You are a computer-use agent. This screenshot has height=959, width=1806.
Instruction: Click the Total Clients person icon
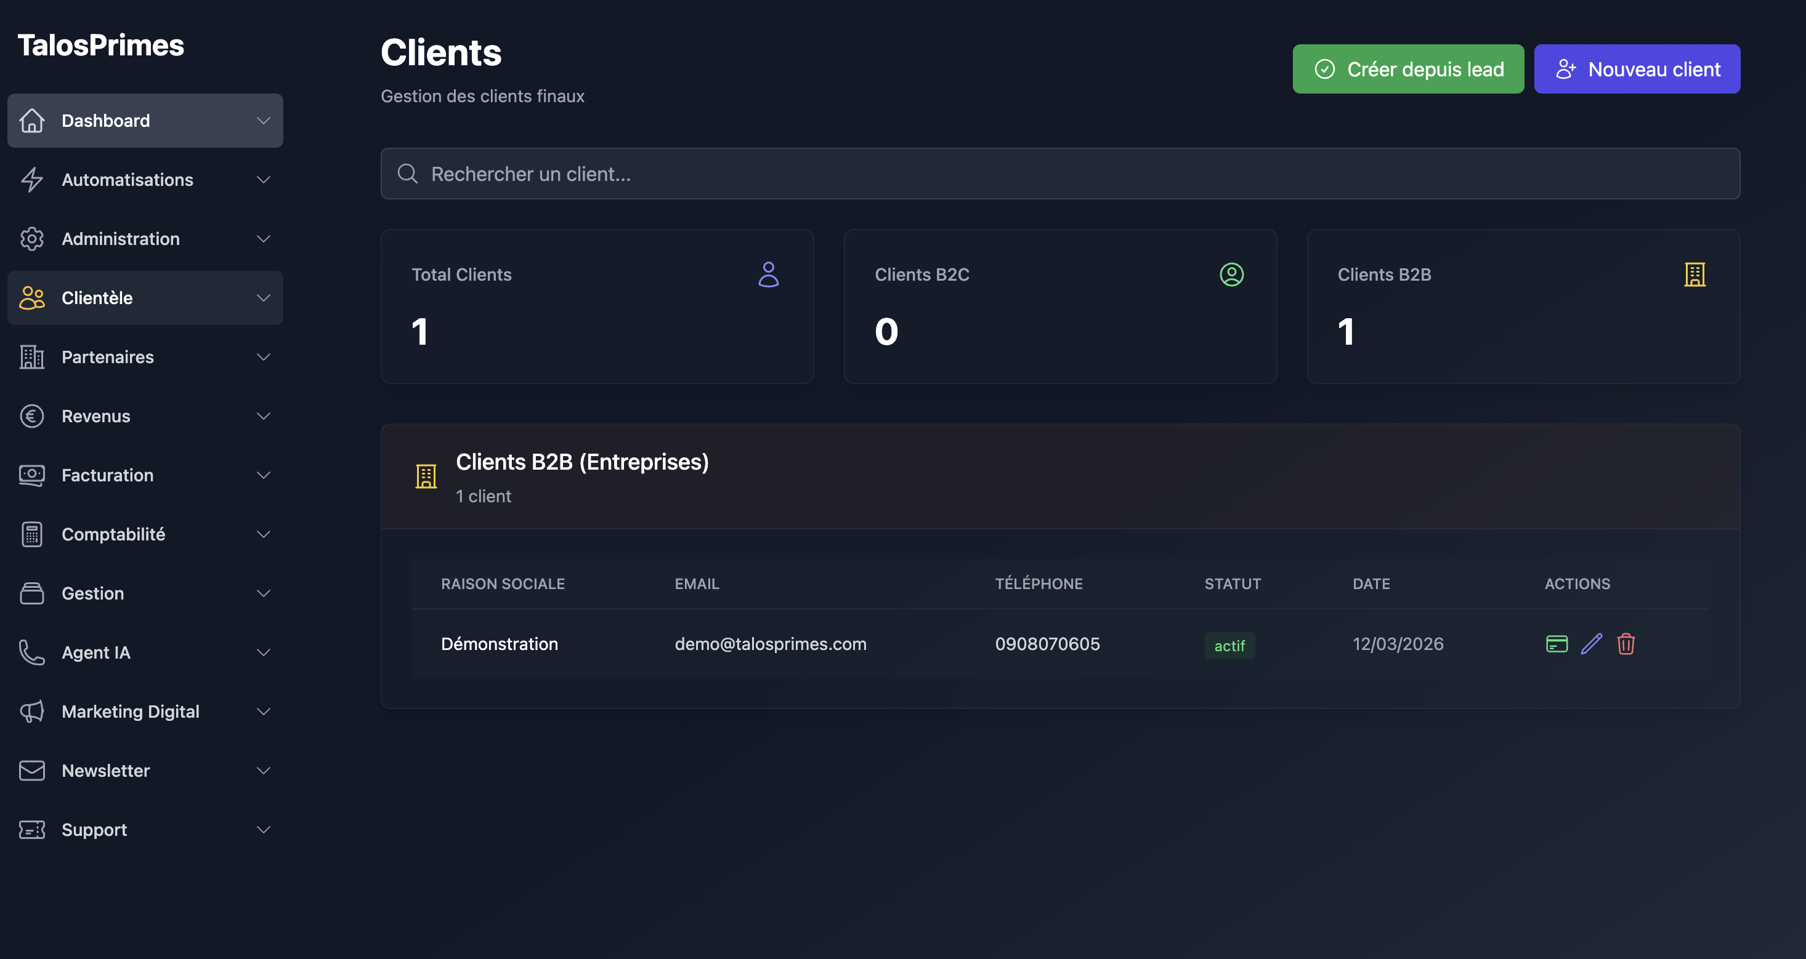768,275
